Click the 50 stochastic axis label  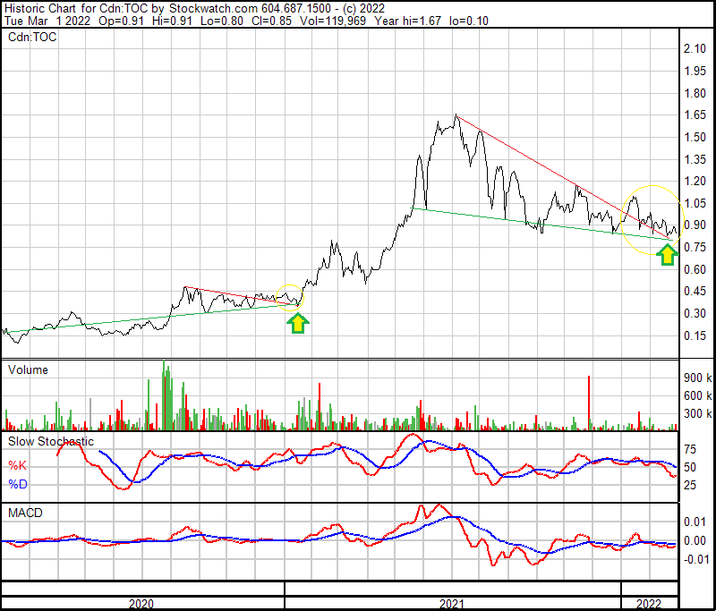pyautogui.click(x=690, y=468)
